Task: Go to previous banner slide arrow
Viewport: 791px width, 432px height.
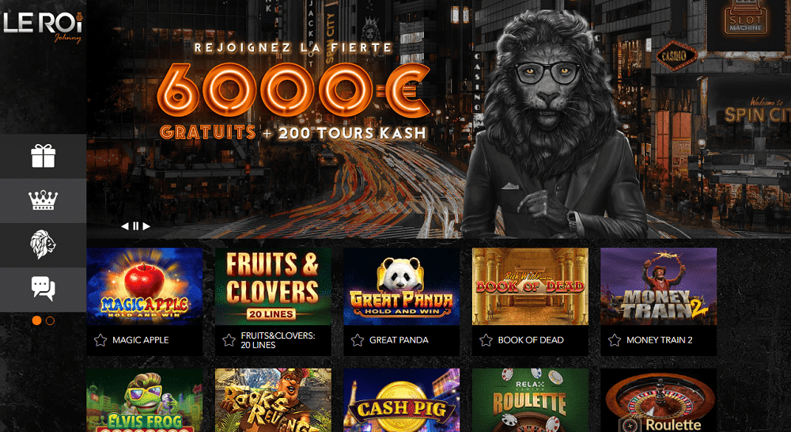Action: click(x=125, y=226)
